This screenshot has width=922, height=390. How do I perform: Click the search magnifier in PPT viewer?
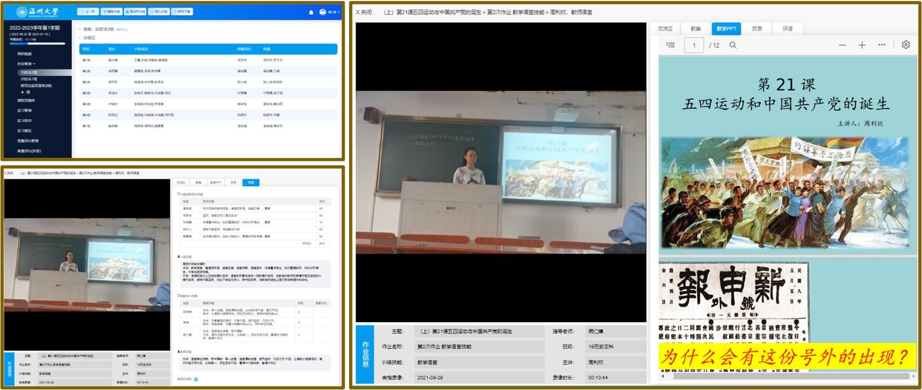(733, 45)
